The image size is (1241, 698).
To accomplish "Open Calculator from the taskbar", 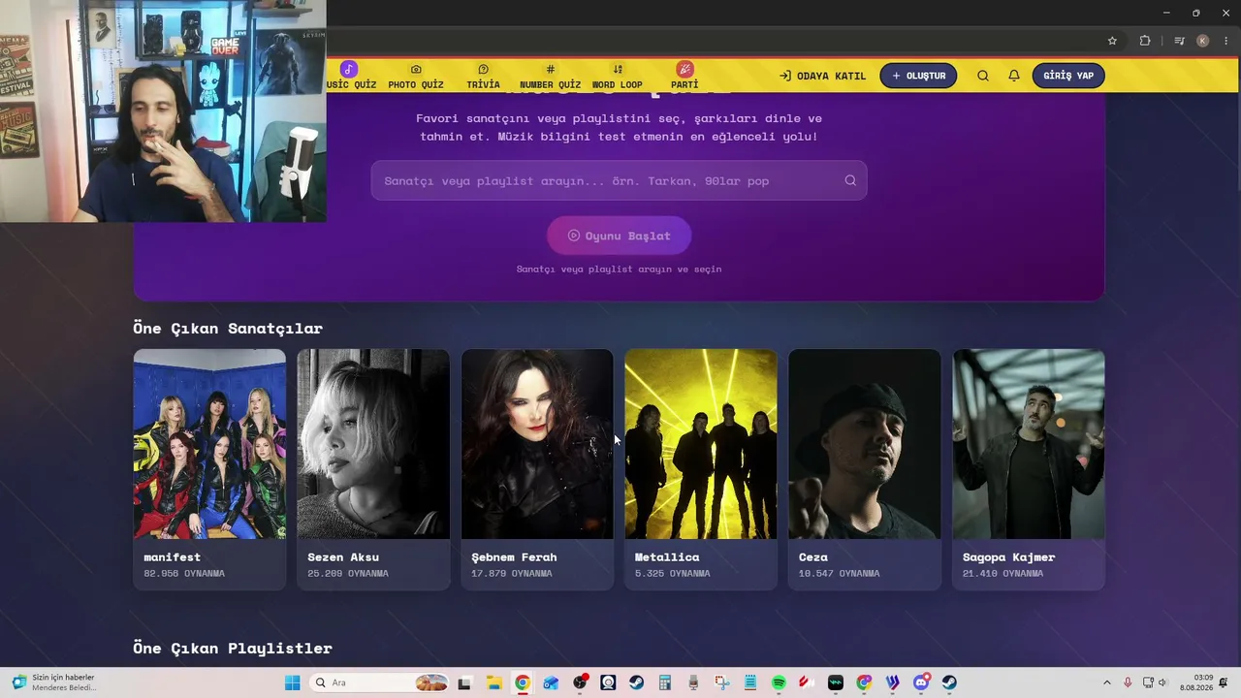I will pos(665,682).
